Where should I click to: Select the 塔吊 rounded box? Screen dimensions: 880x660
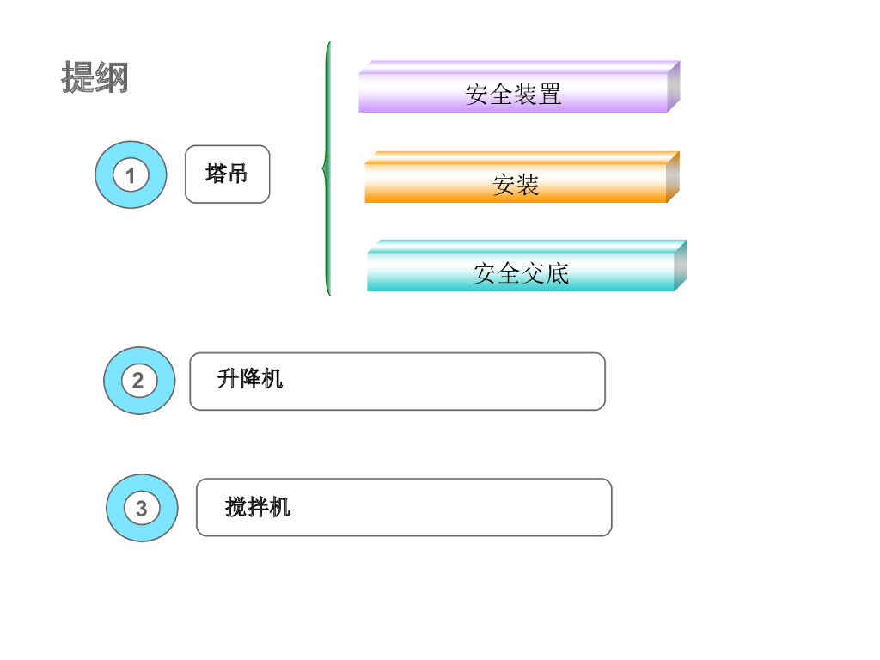(x=227, y=174)
